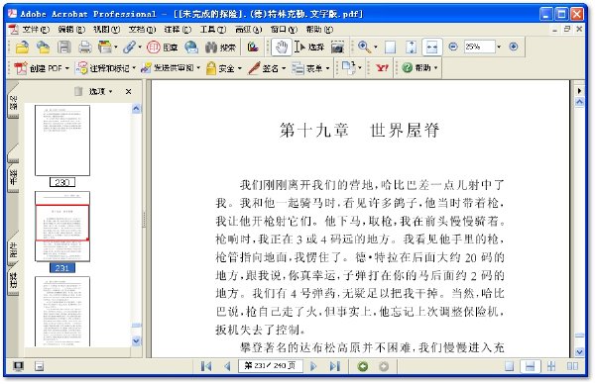Click the Fit Width icon

click(431, 47)
